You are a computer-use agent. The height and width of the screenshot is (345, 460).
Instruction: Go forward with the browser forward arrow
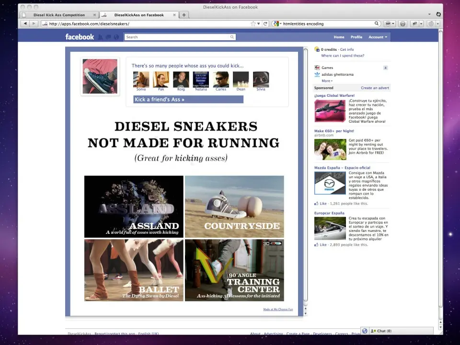pos(34,23)
